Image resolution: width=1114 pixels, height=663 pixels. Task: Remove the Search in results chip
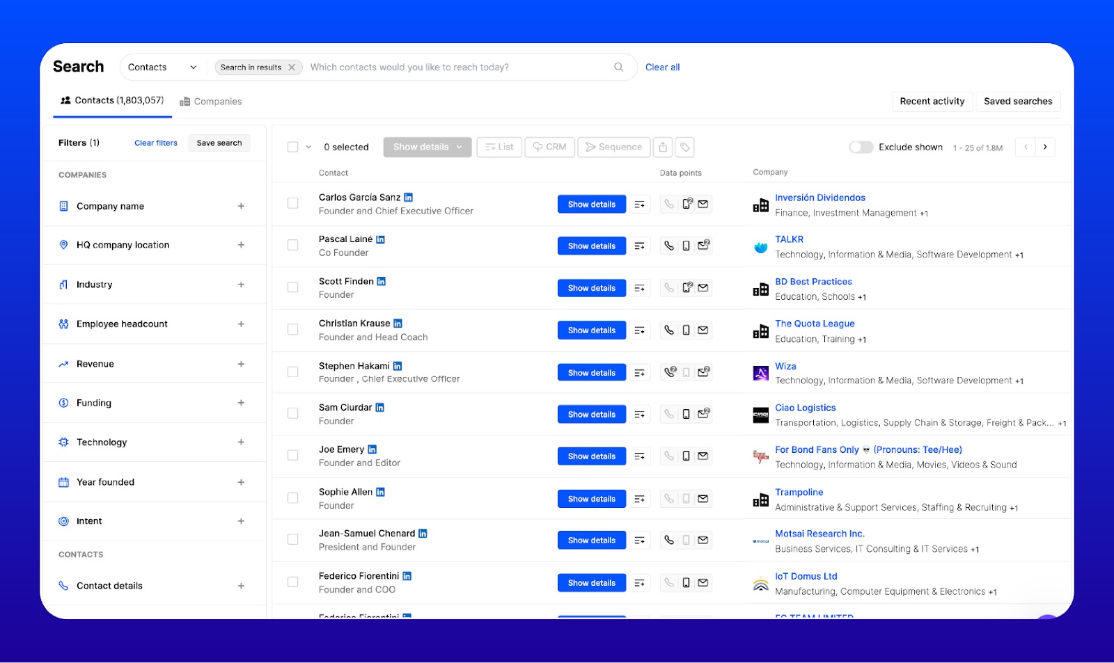292,67
